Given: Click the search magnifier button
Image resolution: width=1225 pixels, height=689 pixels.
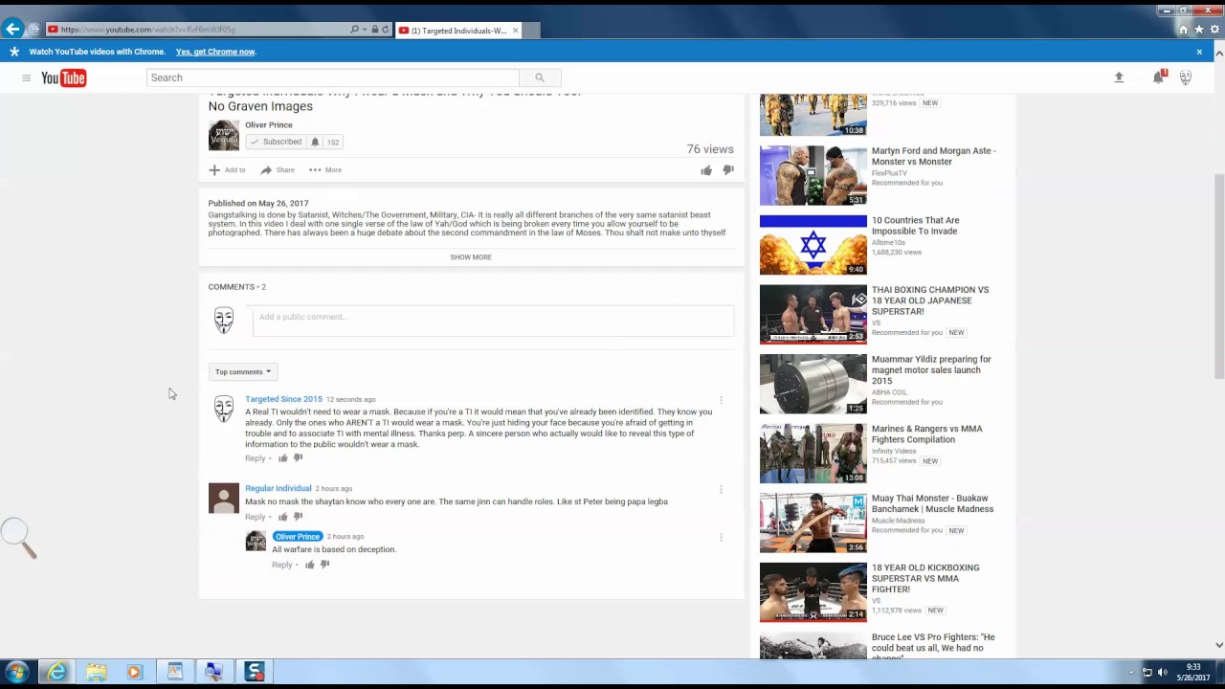Looking at the screenshot, I should point(540,78).
